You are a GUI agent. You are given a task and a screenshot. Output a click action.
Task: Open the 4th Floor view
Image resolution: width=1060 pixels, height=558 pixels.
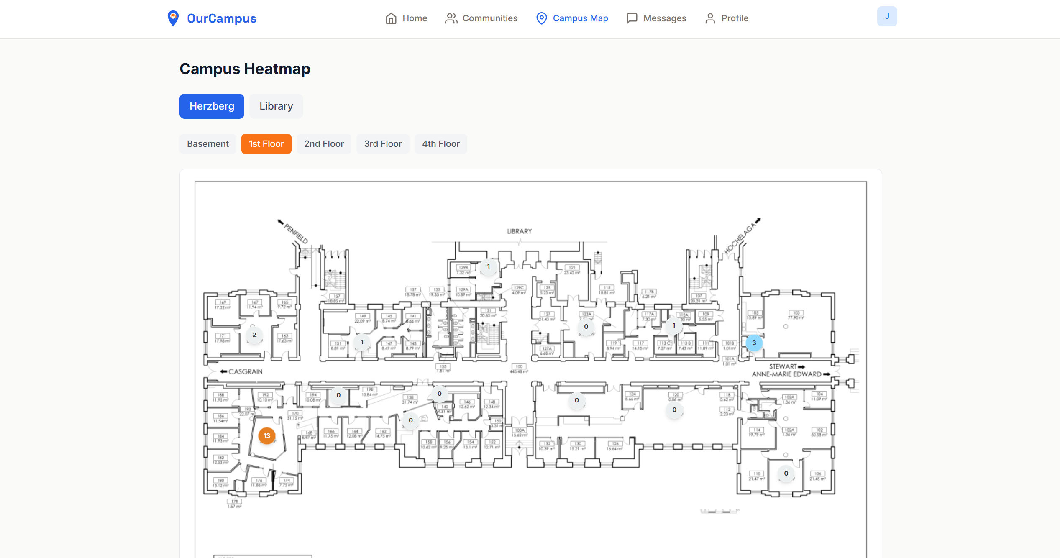point(440,144)
